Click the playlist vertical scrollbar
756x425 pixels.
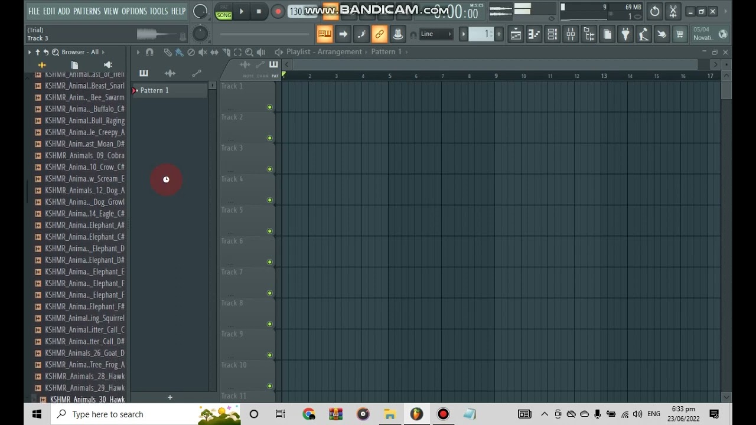pos(726,91)
